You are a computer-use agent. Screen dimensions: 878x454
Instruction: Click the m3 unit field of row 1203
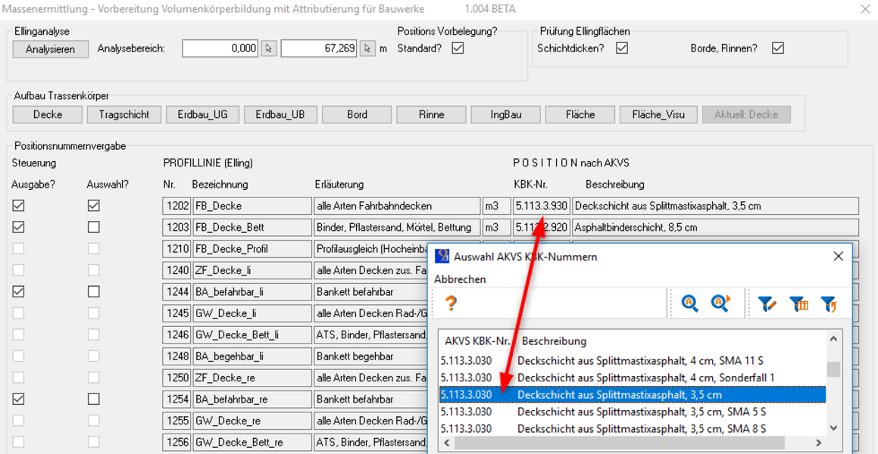point(496,227)
